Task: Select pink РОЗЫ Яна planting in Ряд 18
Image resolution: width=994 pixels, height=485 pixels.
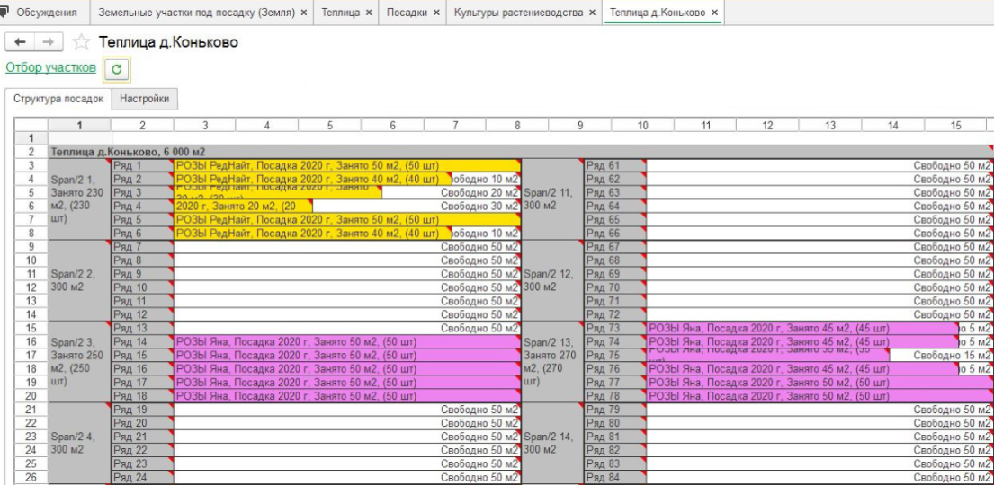Action: 346,396
